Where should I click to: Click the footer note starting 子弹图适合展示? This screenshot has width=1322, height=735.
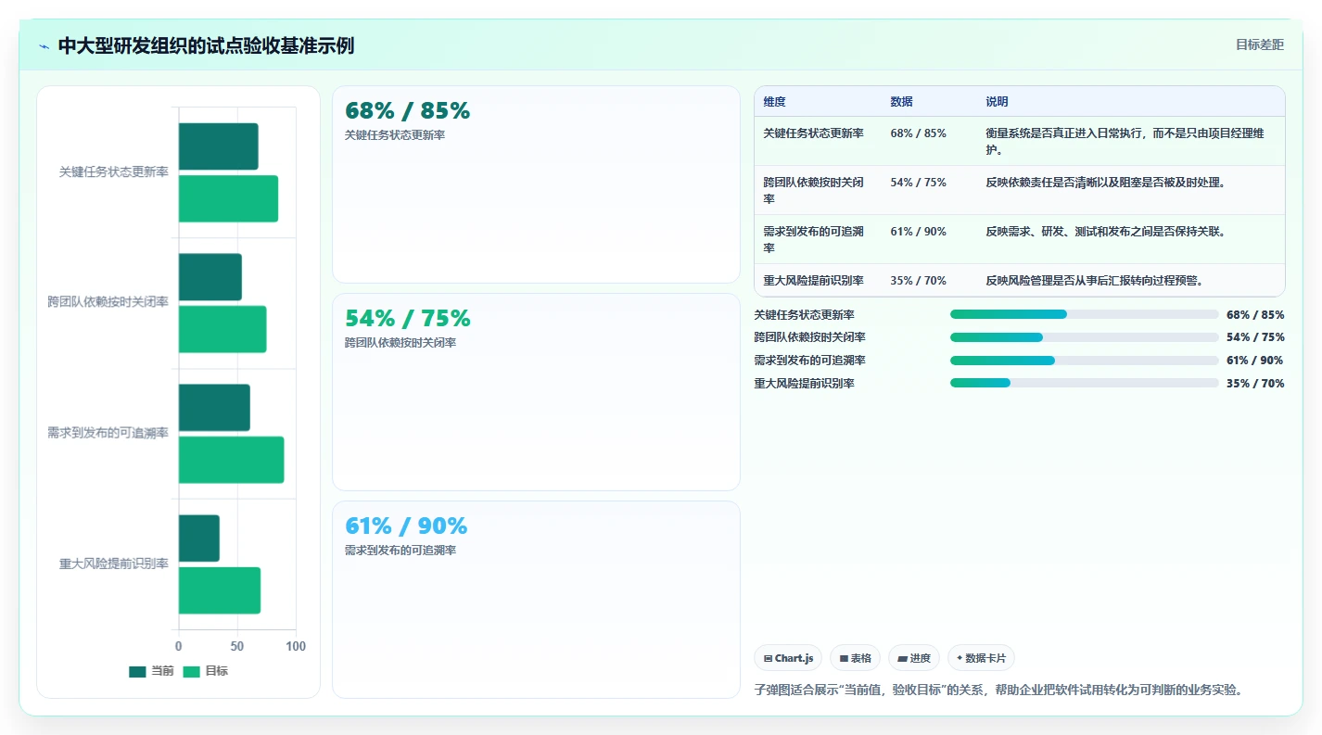(999, 690)
